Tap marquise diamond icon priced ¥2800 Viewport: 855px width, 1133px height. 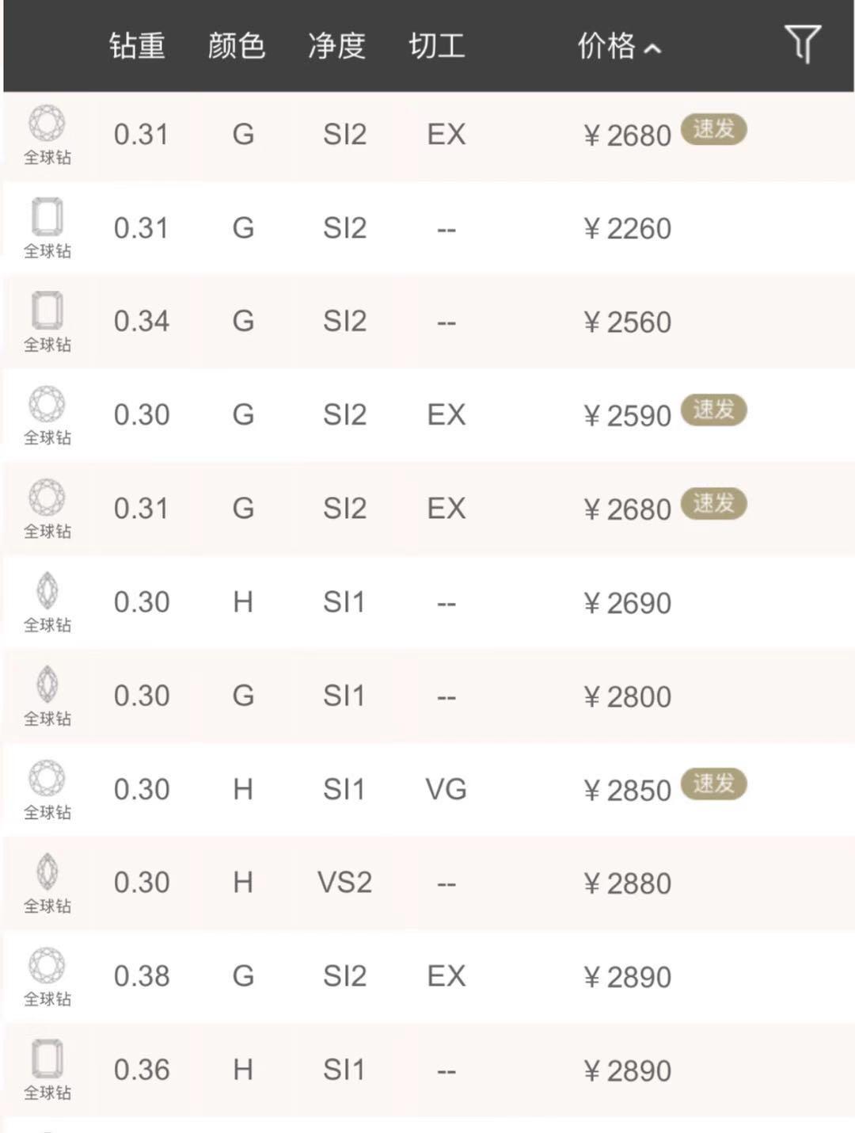click(47, 685)
